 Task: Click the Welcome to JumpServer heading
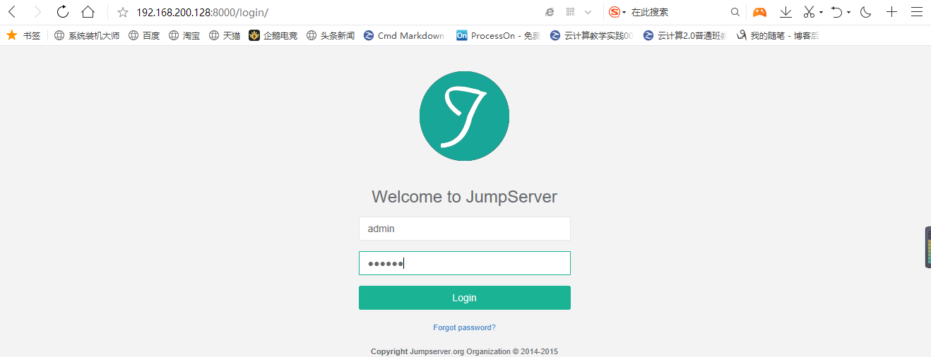(x=464, y=196)
